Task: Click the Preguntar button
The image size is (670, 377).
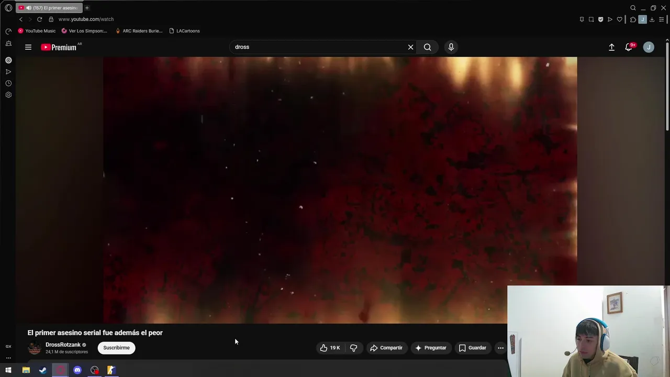Action: [430, 348]
